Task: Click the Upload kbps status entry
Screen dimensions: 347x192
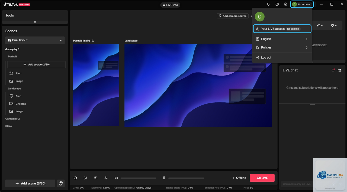Action: click(x=133, y=188)
